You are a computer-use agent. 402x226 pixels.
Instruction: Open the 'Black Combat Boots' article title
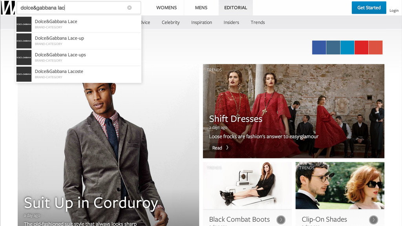click(239, 219)
